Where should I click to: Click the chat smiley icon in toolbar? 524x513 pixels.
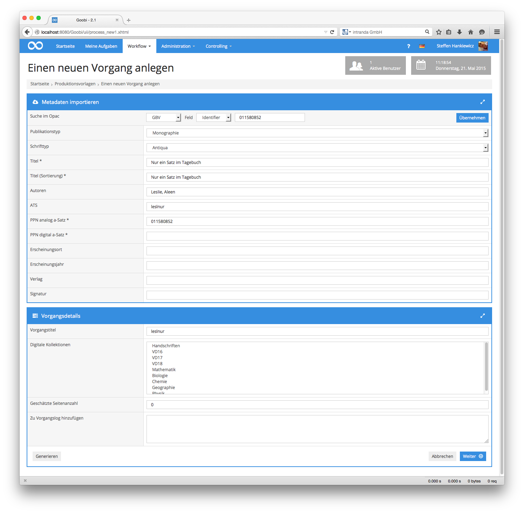[x=482, y=32]
